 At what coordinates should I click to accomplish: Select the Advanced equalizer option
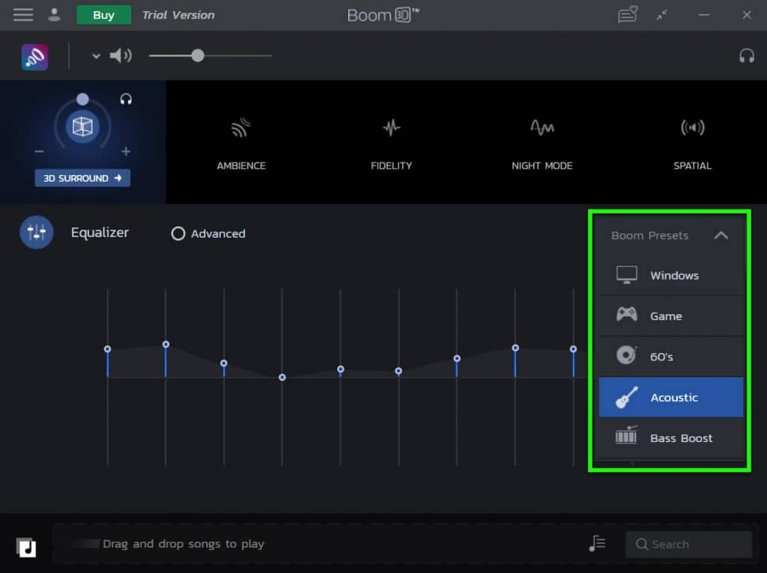pyautogui.click(x=178, y=233)
